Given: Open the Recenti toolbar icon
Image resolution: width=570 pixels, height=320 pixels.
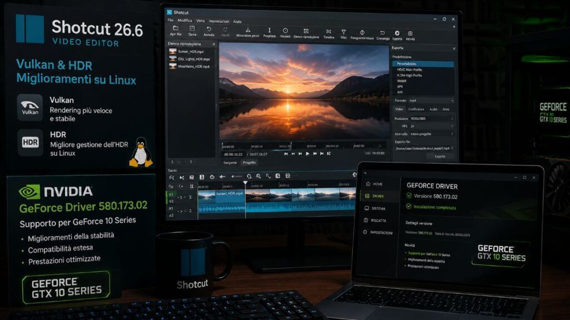Looking at the screenshot, I should (x=286, y=31).
